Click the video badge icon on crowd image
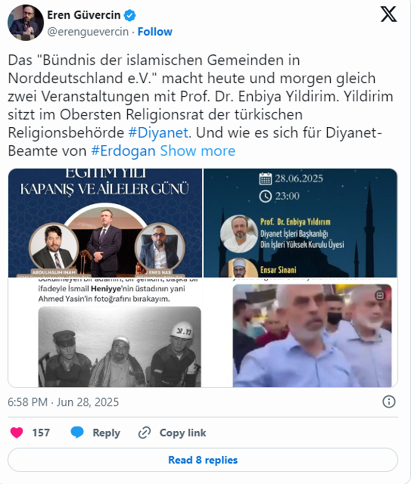411x484 pixels. (380, 295)
